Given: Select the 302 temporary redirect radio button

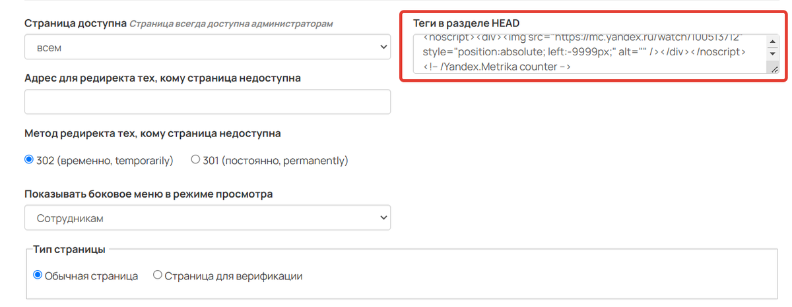Looking at the screenshot, I should click(29, 160).
